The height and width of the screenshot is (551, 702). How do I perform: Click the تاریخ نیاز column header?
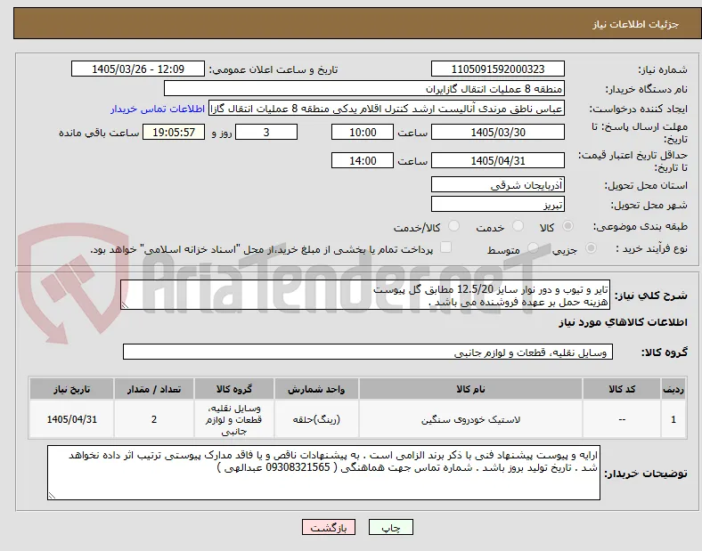point(71,389)
